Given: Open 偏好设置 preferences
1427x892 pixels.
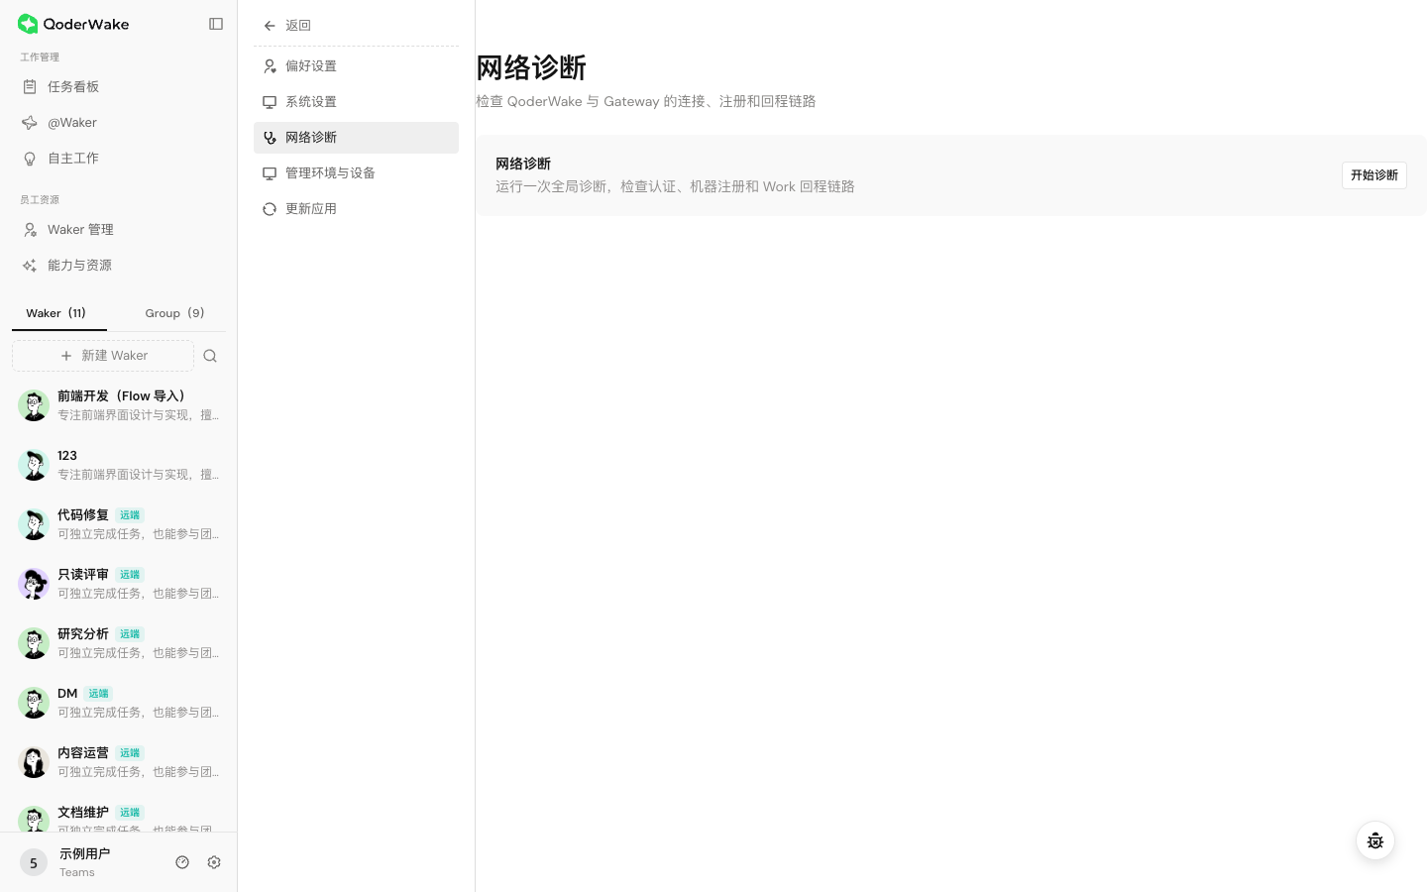Looking at the screenshot, I should coord(356,66).
